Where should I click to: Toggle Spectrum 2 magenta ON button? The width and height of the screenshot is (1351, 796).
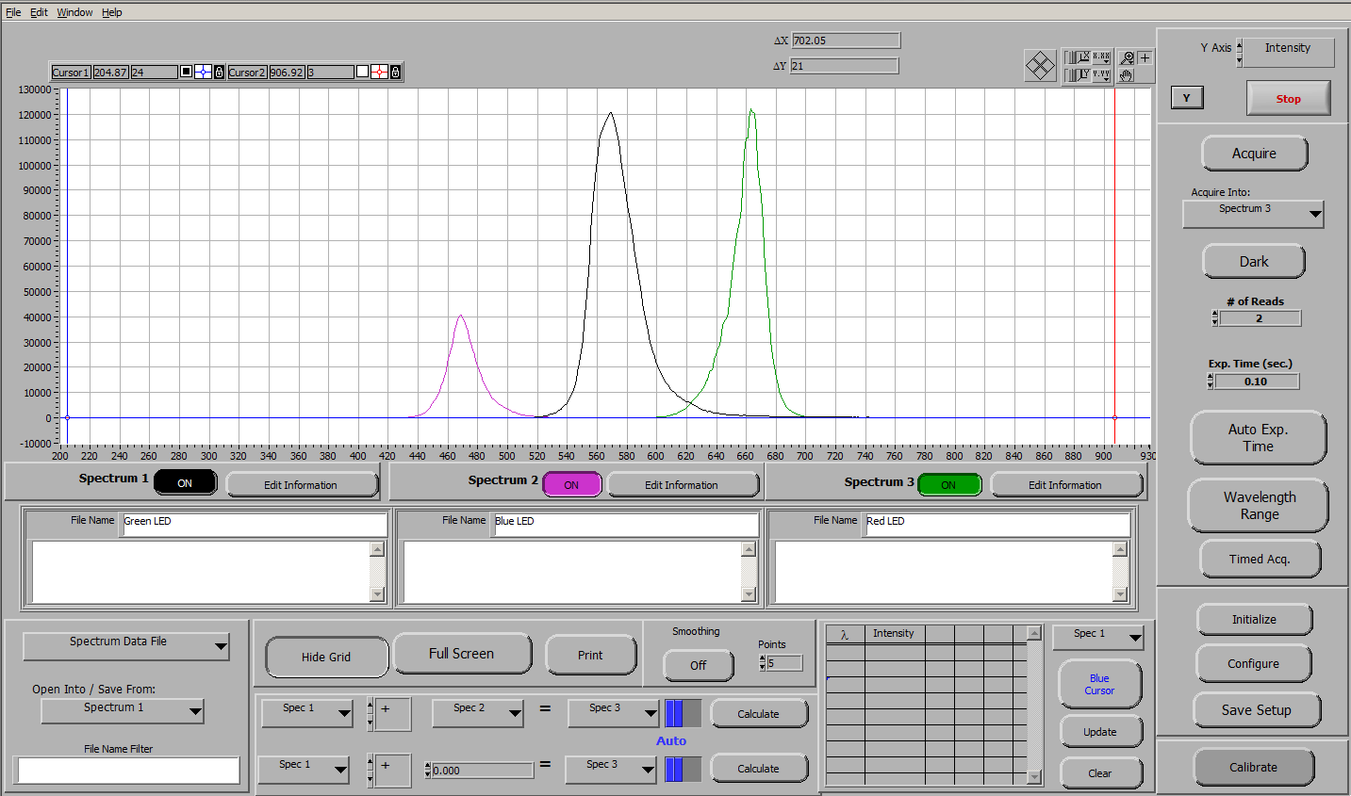[x=571, y=484]
